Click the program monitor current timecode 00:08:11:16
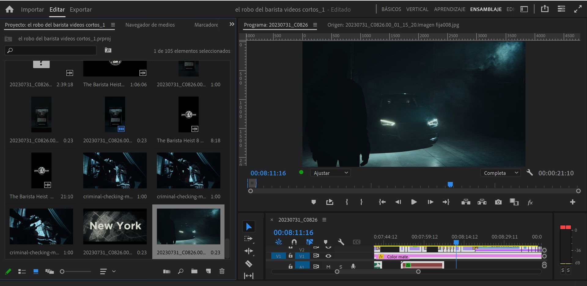587x286 pixels. [268, 173]
